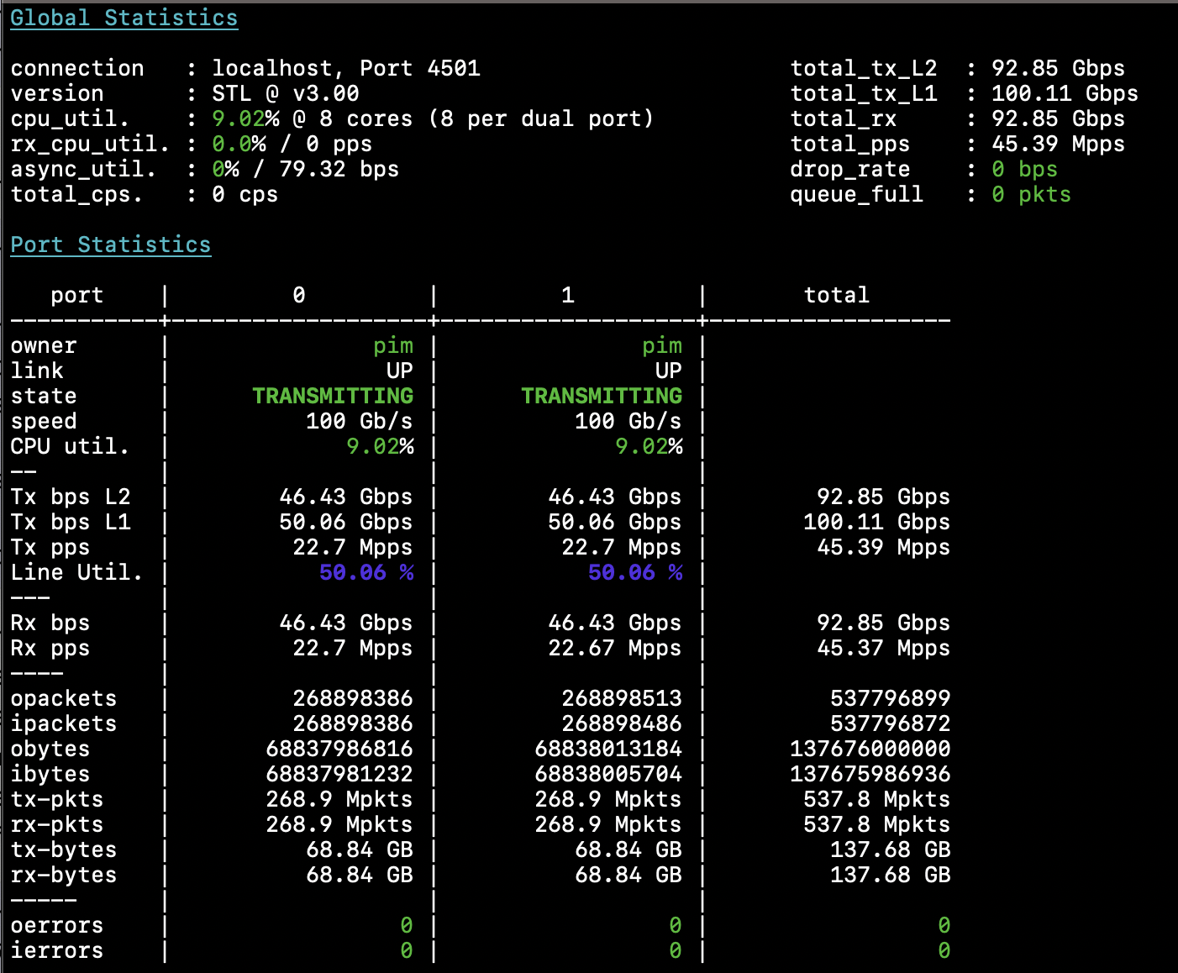
Task: Select the 100 Gb/s speed for port 0
Action: coord(359,421)
